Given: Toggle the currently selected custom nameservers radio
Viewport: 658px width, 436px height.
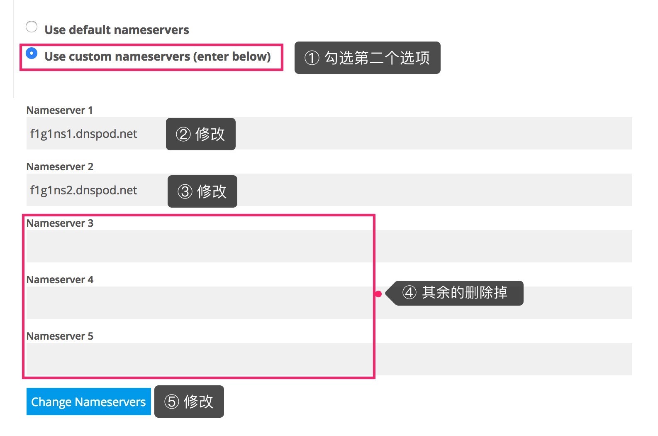Looking at the screenshot, I should (x=32, y=54).
